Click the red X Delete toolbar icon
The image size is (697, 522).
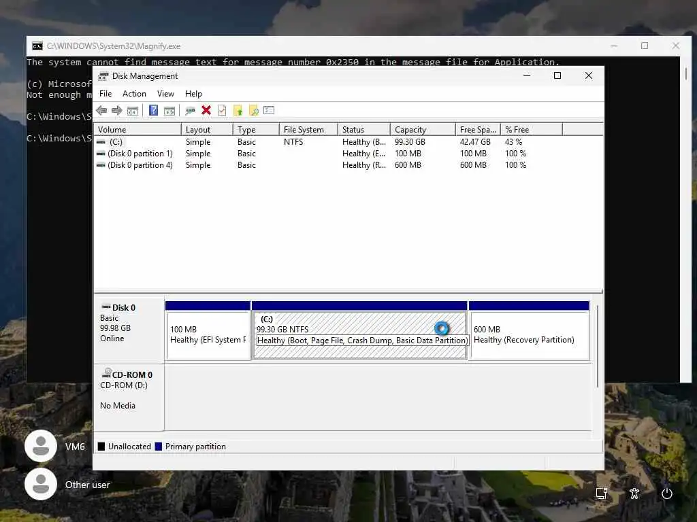(206, 111)
